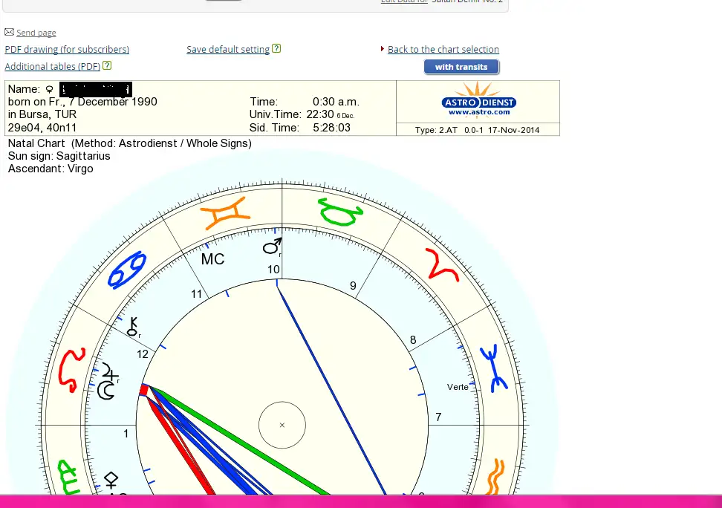The width and height of the screenshot is (722, 508).
Task: Open help icon next to Save default setting
Action: pos(276,49)
